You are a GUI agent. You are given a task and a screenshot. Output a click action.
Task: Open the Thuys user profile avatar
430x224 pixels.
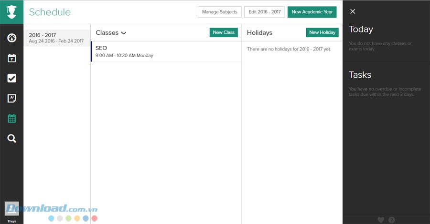[11, 209]
